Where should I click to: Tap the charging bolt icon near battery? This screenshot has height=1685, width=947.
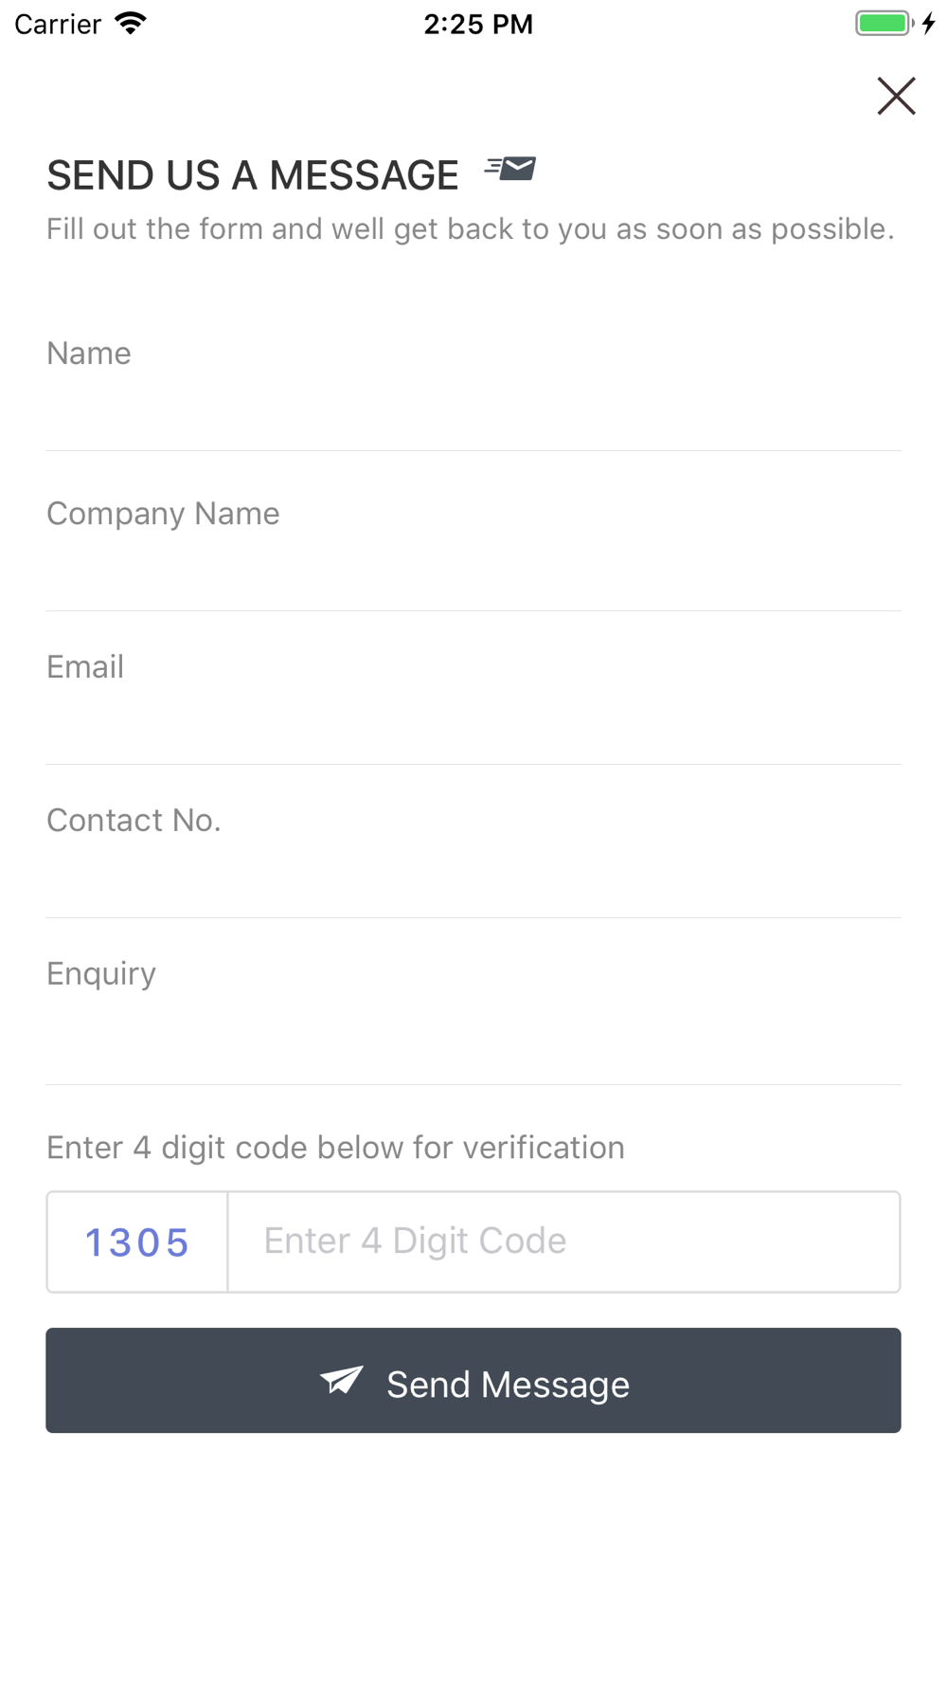click(x=929, y=23)
